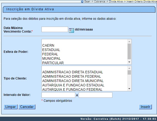The width and height of the screenshot is (157, 121).
Task: Click Esfera de Poder scroll up arrow
Action: pyautogui.click(x=129, y=42)
